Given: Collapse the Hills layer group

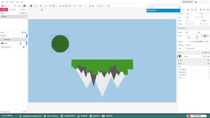Looking at the screenshot, I should (x=1, y=36).
